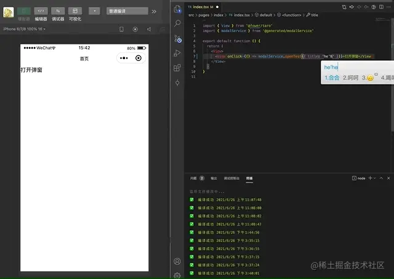The width and height of the screenshot is (394, 279).
Task: Open the new terminal dropdown arrow
Action: pyautogui.click(x=375, y=178)
